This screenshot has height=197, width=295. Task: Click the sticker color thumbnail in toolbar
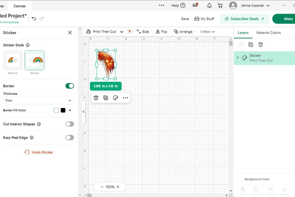click(x=130, y=32)
